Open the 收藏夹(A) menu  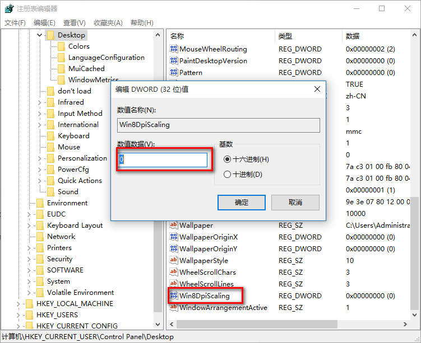pos(108,23)
